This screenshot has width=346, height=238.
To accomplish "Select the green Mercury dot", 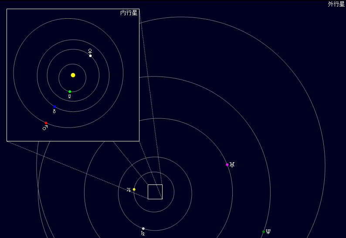I will pyautogui.click(x=70, y=92).
